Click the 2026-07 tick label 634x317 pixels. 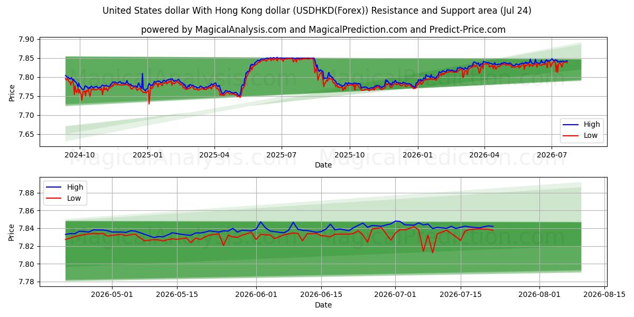coord(552,155)
